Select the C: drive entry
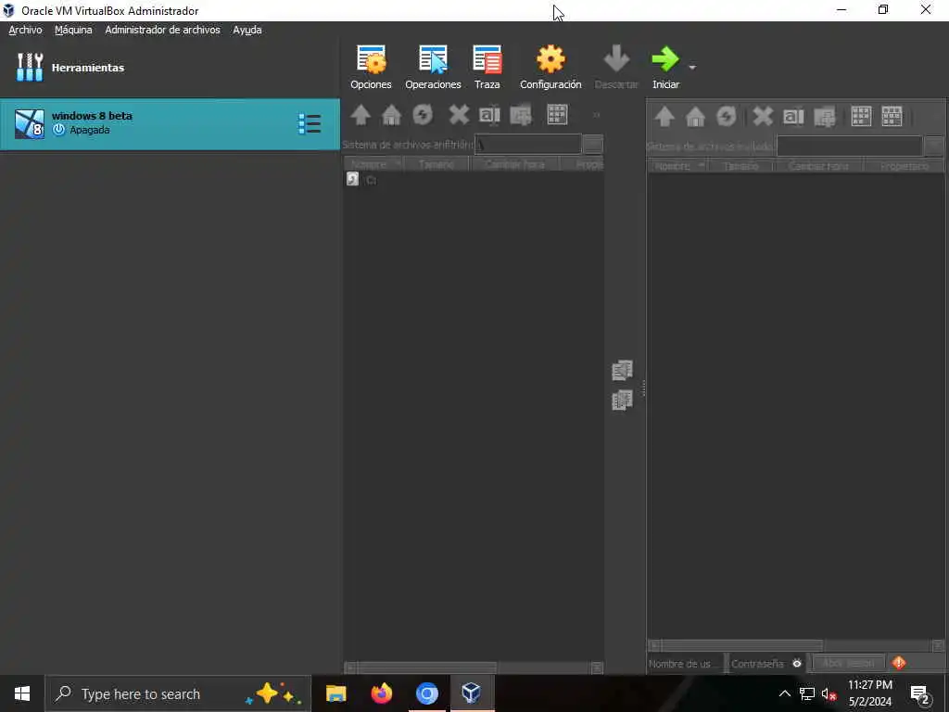This screenshot has width=949, height=712. [362, 180]
